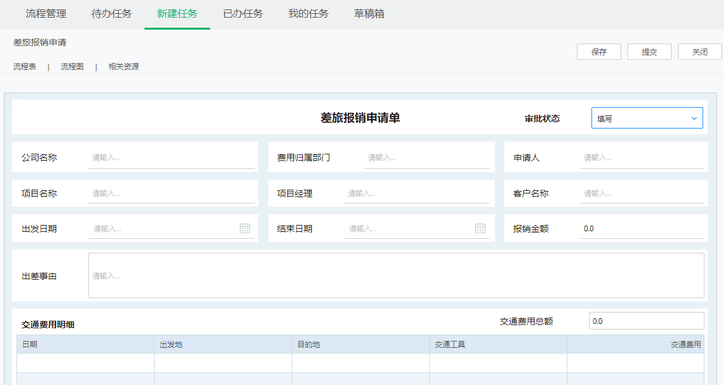The width and height of the screenshot is (724, 385).
Task: Open the 结束日期 calendar picker icon
Action: [x=480, y=228]
